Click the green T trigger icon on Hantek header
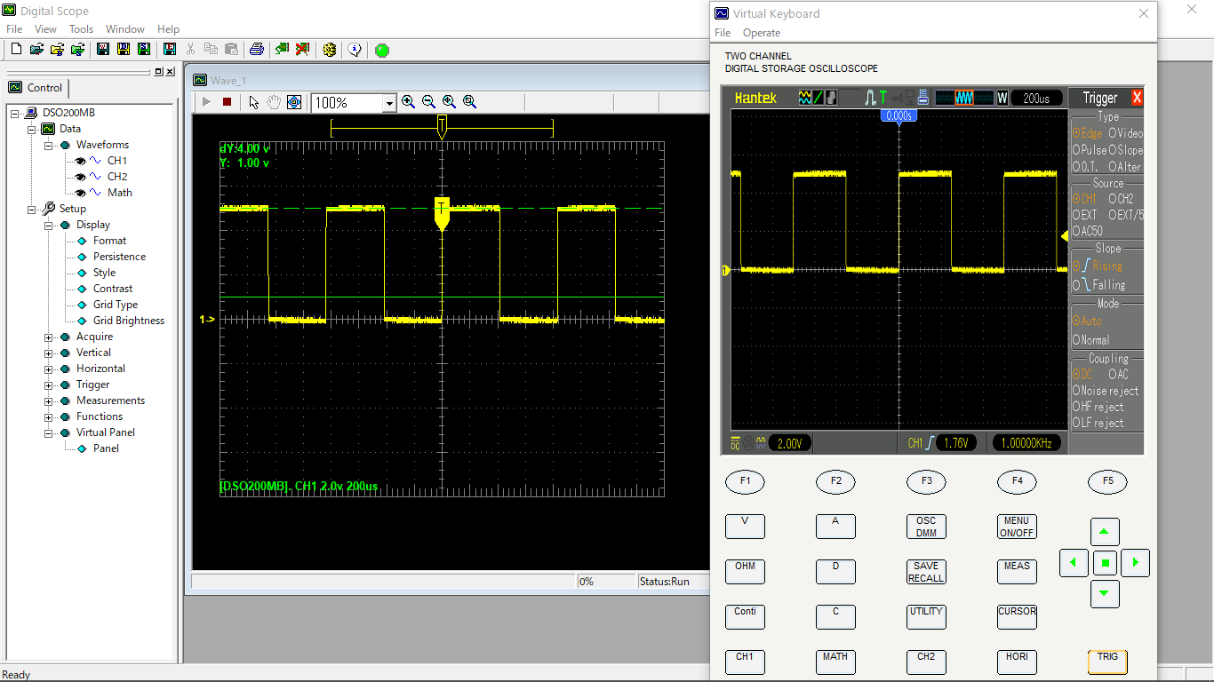1214x682 pixels. coord(883,98)
